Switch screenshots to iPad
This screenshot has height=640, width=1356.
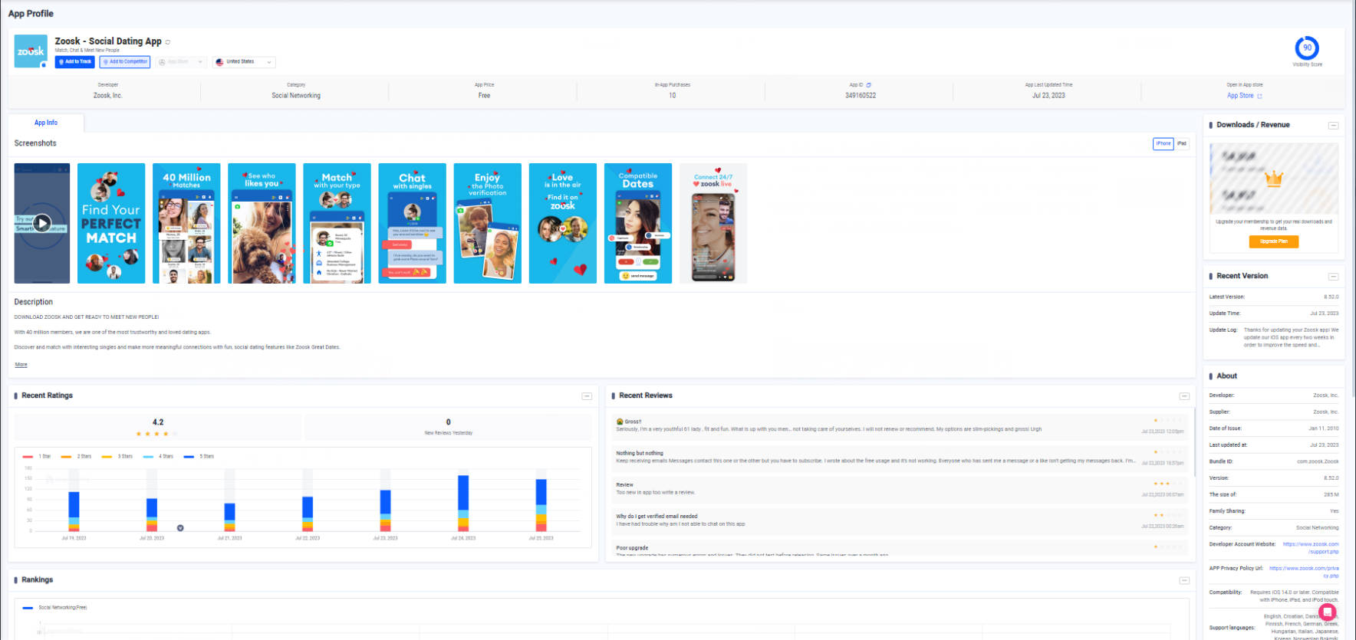click(1182, 143)
